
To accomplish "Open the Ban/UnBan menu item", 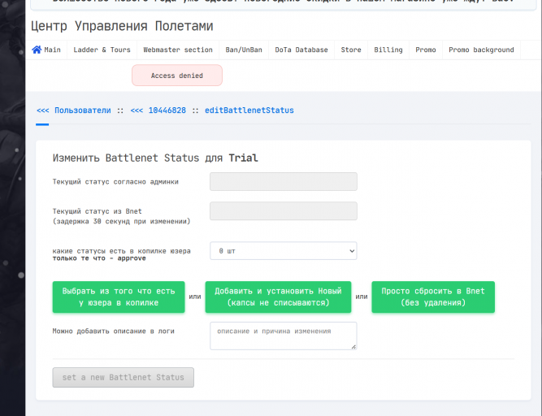I will point(244,50).
